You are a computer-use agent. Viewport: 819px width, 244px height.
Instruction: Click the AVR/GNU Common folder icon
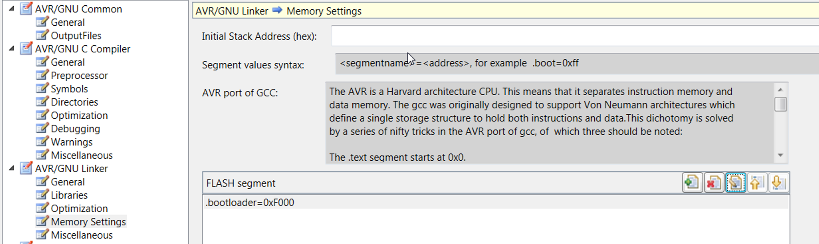27,8
